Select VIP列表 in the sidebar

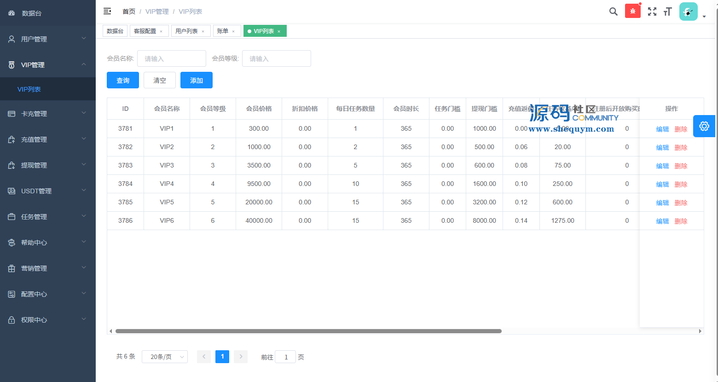[x=29, y=89]
